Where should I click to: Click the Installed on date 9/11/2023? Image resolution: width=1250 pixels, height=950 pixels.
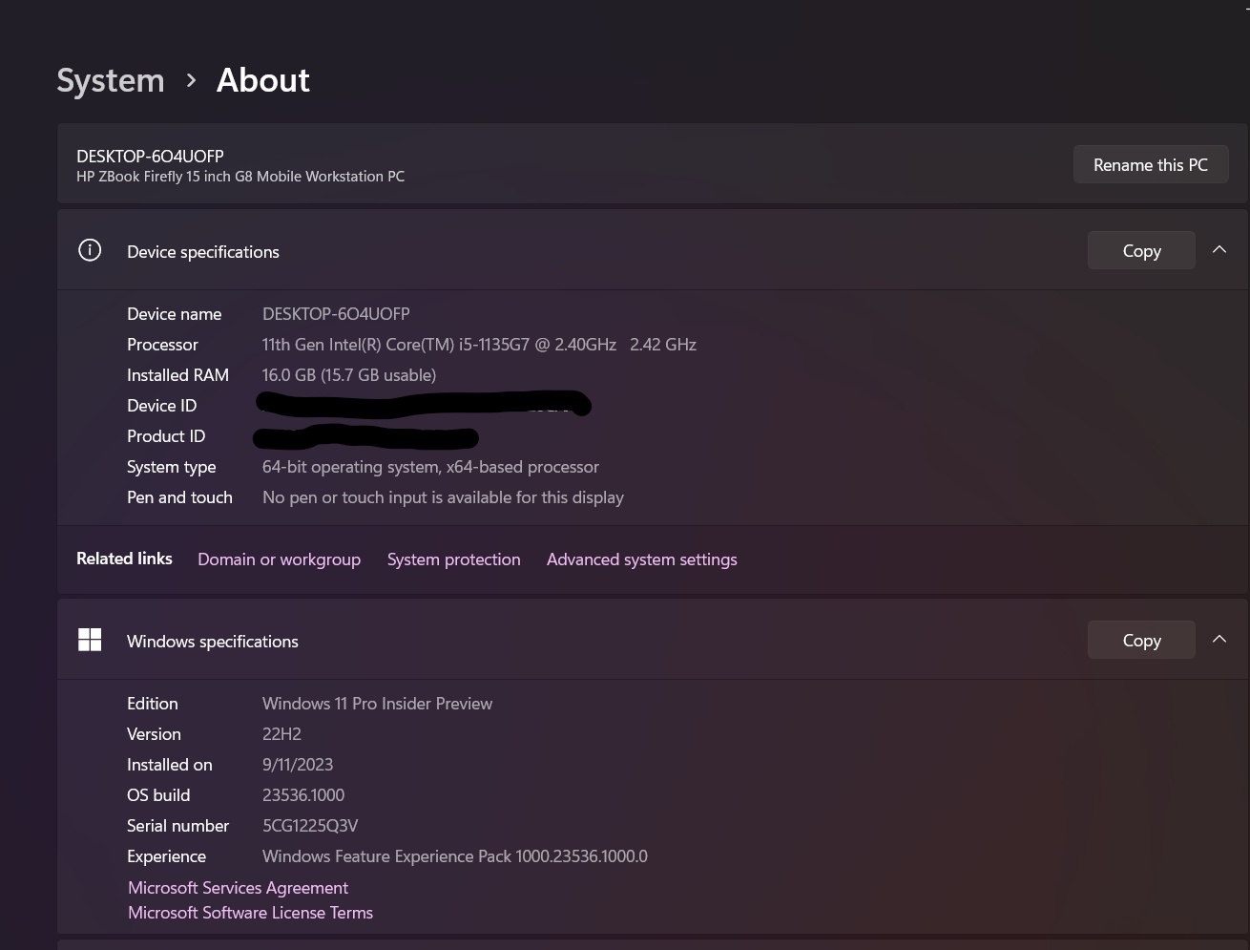click(298, 765)
